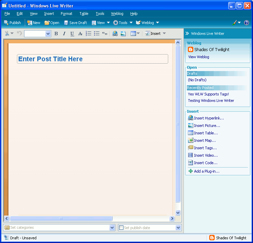Click Insert Hyperlink in sidebar

(206, 118)
